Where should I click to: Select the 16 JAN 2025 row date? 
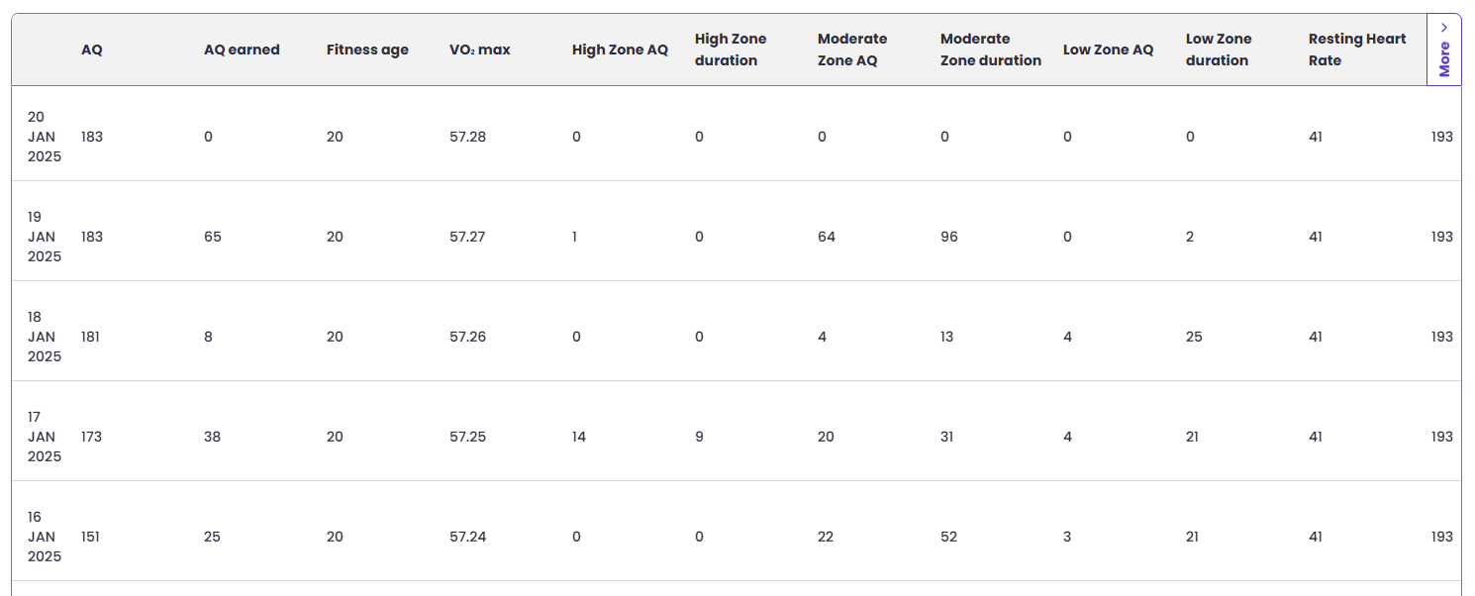click(45, 537)
